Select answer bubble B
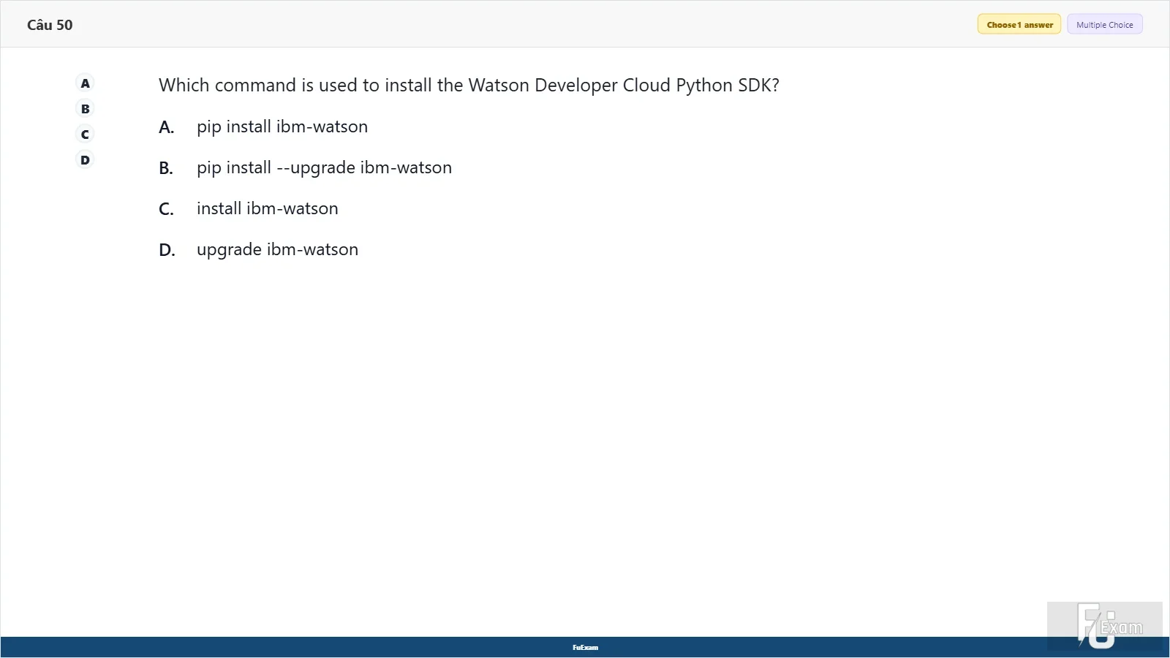This screenshot has height=658, width=1170. pyautogui.click(x=85, y=109)
